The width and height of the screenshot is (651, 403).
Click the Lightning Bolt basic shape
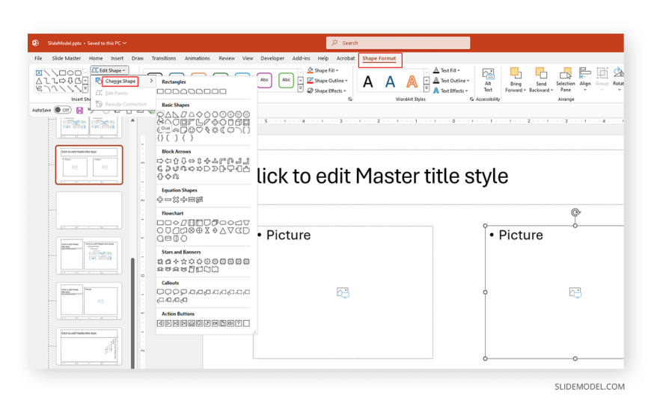(x=207, y=130)
